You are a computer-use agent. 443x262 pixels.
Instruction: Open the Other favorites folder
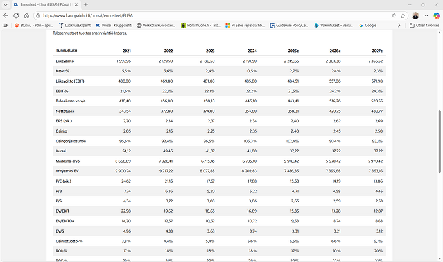(424, 25)
